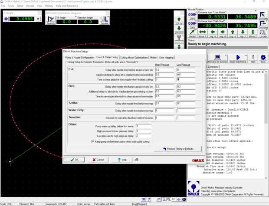Click the arrow button right of Z Height value

point(38,19)
